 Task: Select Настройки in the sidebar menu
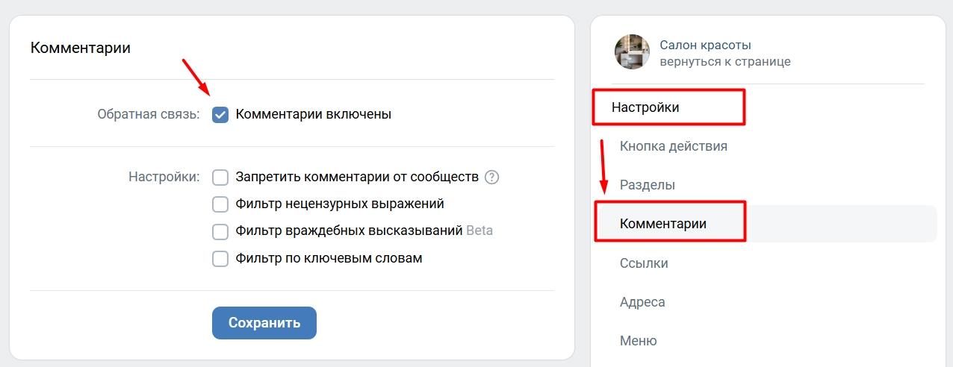[x=645, y=107]
